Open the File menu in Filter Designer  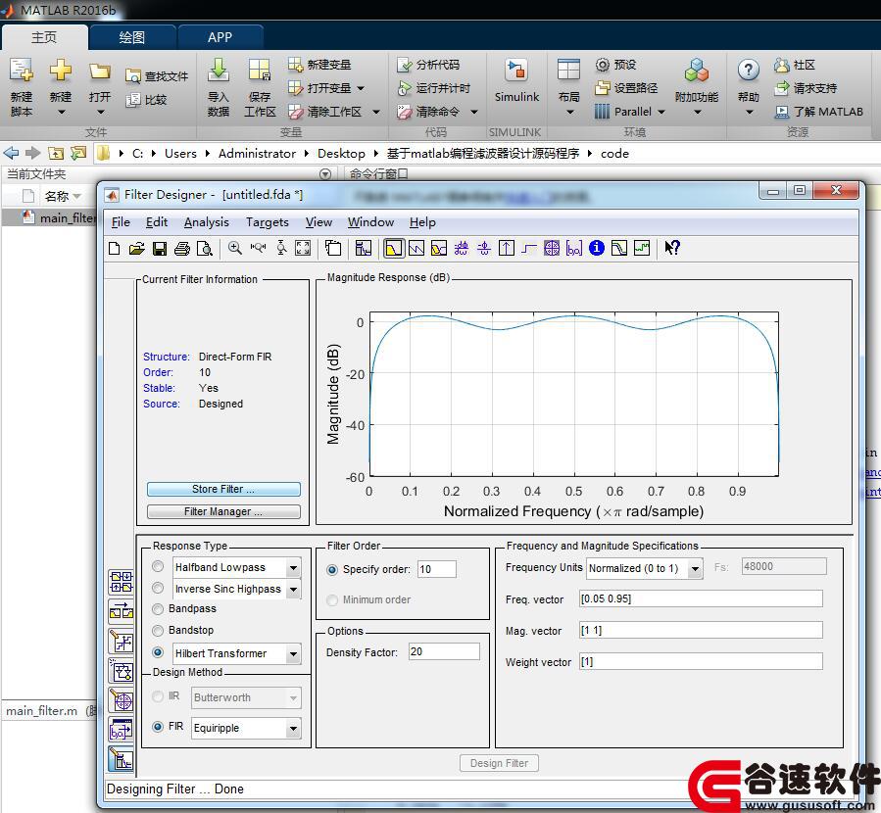coord(121,222)
